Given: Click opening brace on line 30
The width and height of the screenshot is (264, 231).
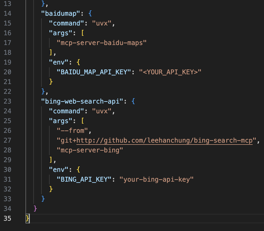Looking at the screenshot, I should tap(78, 170).
